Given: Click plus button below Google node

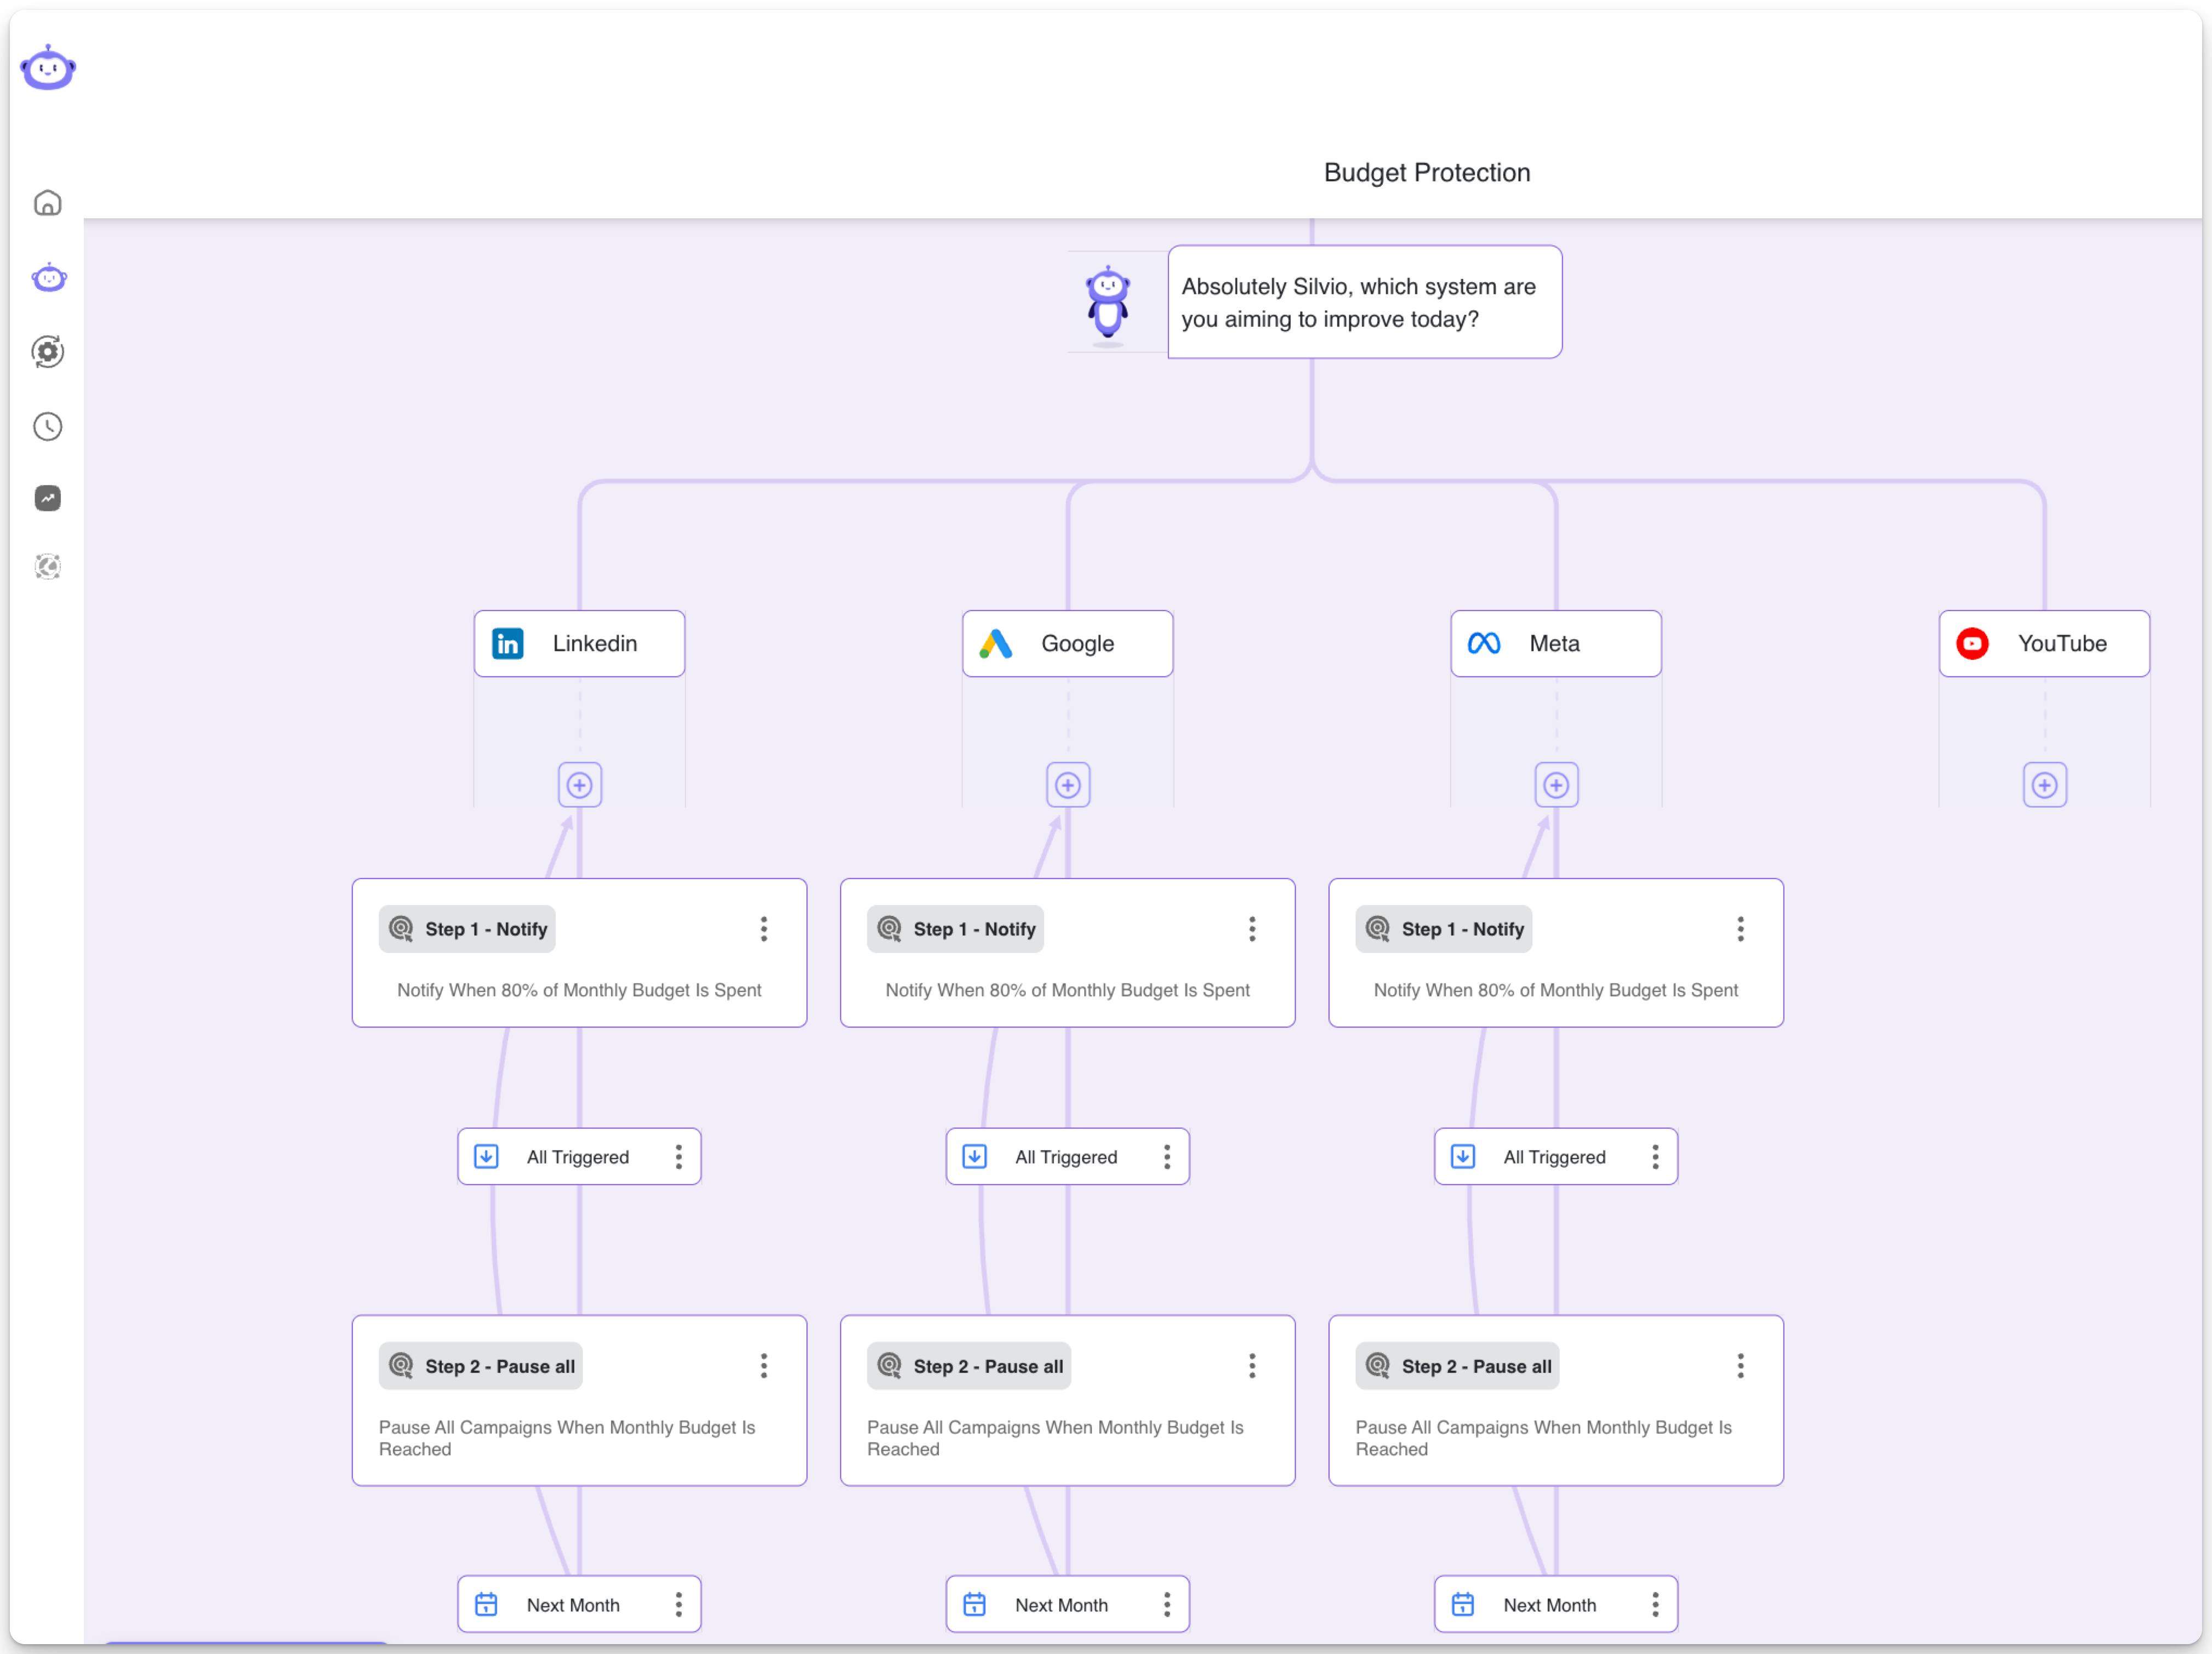Looking at the screenshot, I should point(1067,785).
